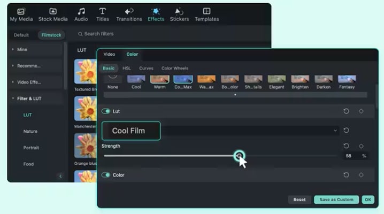
Task: Apply the Warm preset
Action: (160, 82)
